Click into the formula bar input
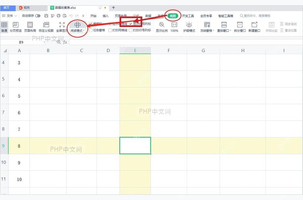Viewport: 303px width, 200px height. tap(185, 42)
